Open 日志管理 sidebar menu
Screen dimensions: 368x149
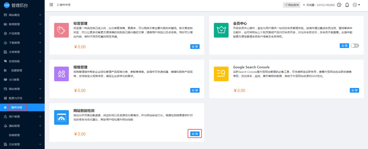coord(22,144)
